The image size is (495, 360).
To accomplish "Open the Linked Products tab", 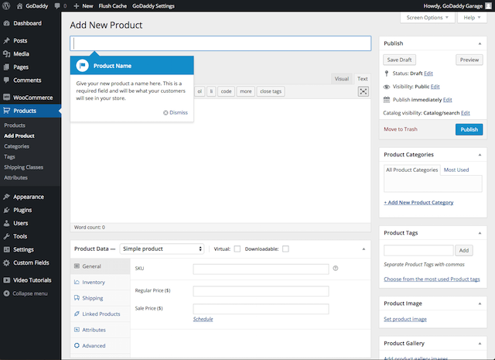I will [x=100, y=314].
